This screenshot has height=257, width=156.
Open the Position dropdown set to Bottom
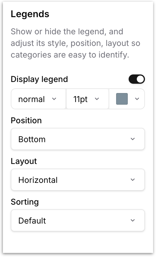pos(78,139)
